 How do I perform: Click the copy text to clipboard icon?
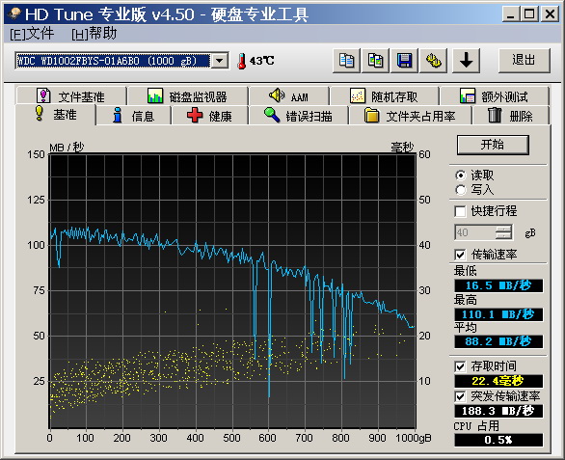pyautogui.click(x=346, y=60)
